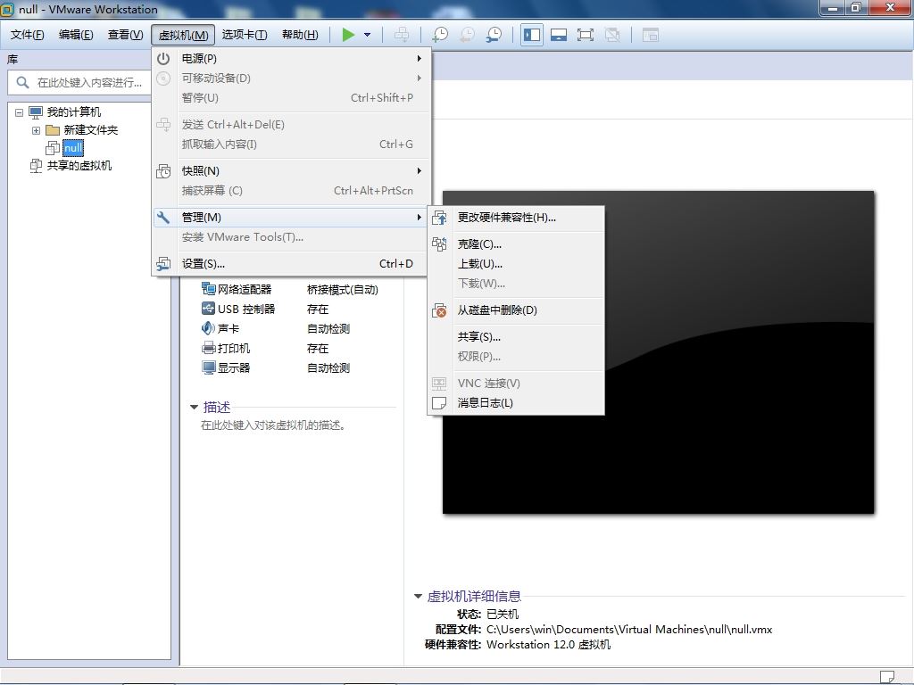Click the configuration file path text
Viewport: 914px width, 685px height.
tap(629, 630)
